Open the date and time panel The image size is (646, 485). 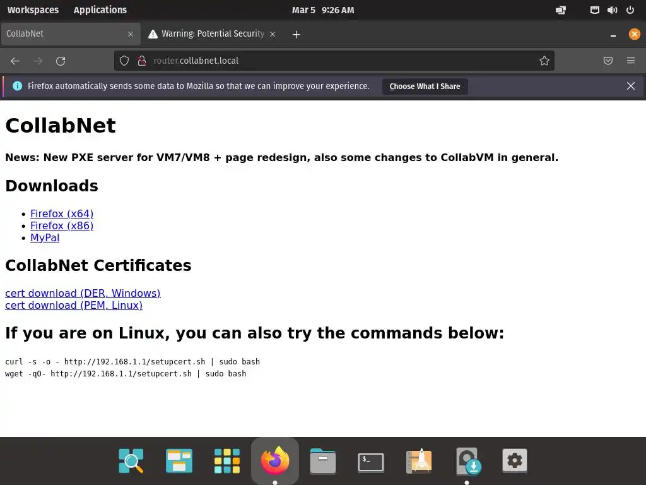point(323,10)
